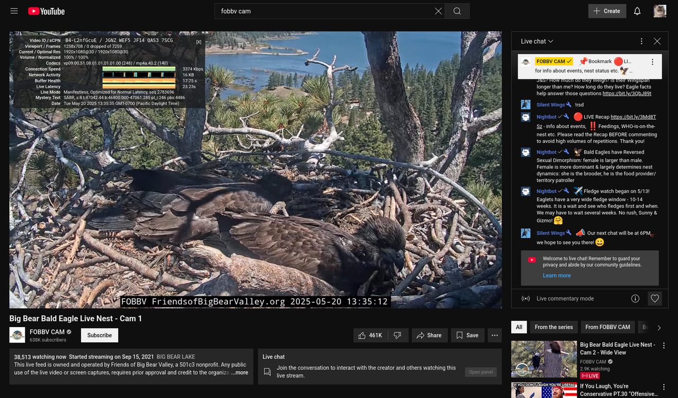Open Big Bear Bald Eagle Cam 2 title

click(x=617, y=348)
